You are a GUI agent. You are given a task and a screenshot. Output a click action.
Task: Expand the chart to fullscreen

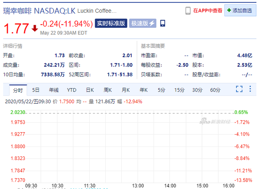(239, 89)
